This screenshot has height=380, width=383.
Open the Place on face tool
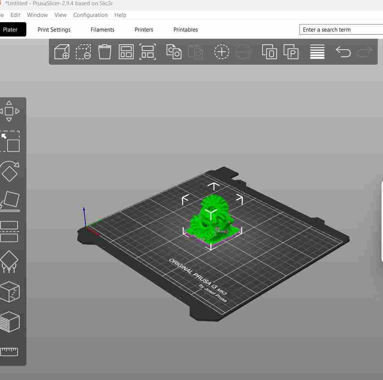coord(10,201)
